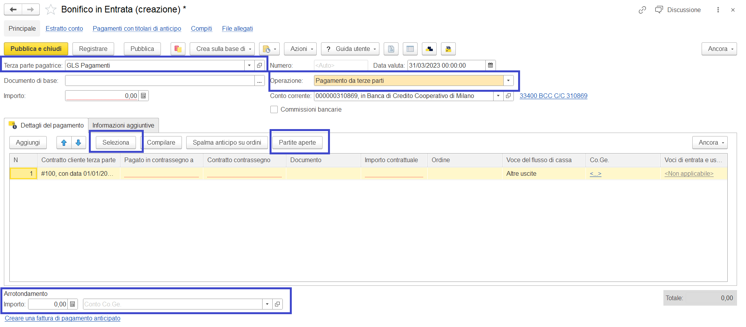Click into the Data valuta field
The height and width of the screenshot is (327, 746).
446,65
